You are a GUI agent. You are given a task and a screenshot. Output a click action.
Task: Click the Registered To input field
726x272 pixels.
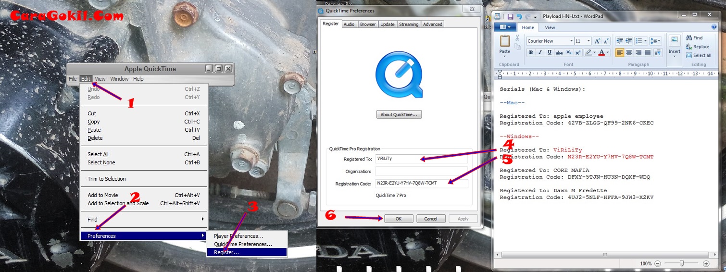422,159
